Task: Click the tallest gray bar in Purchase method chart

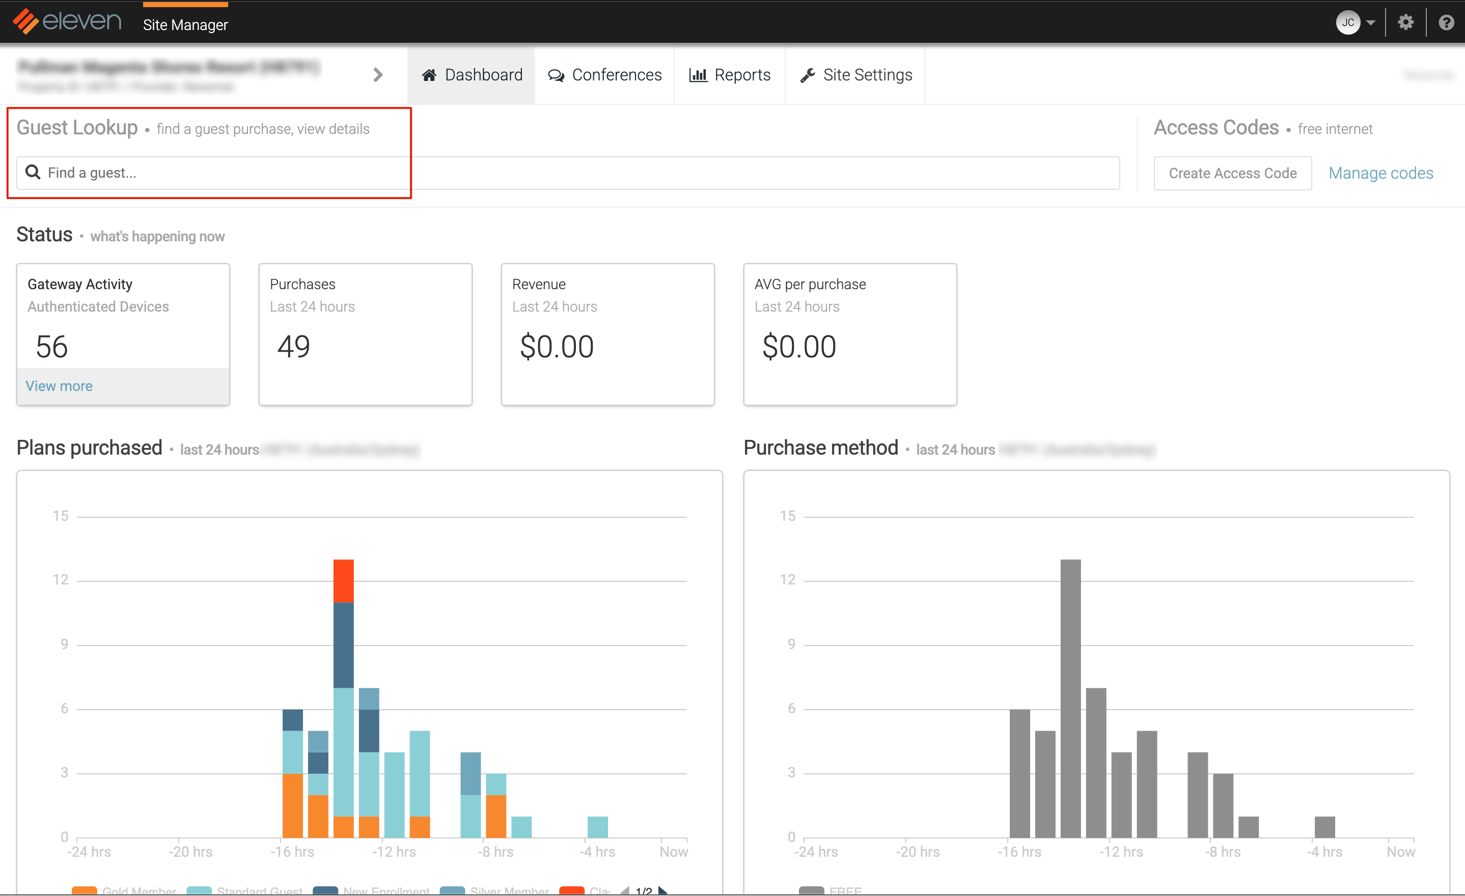Action: tap(1070, 698)
